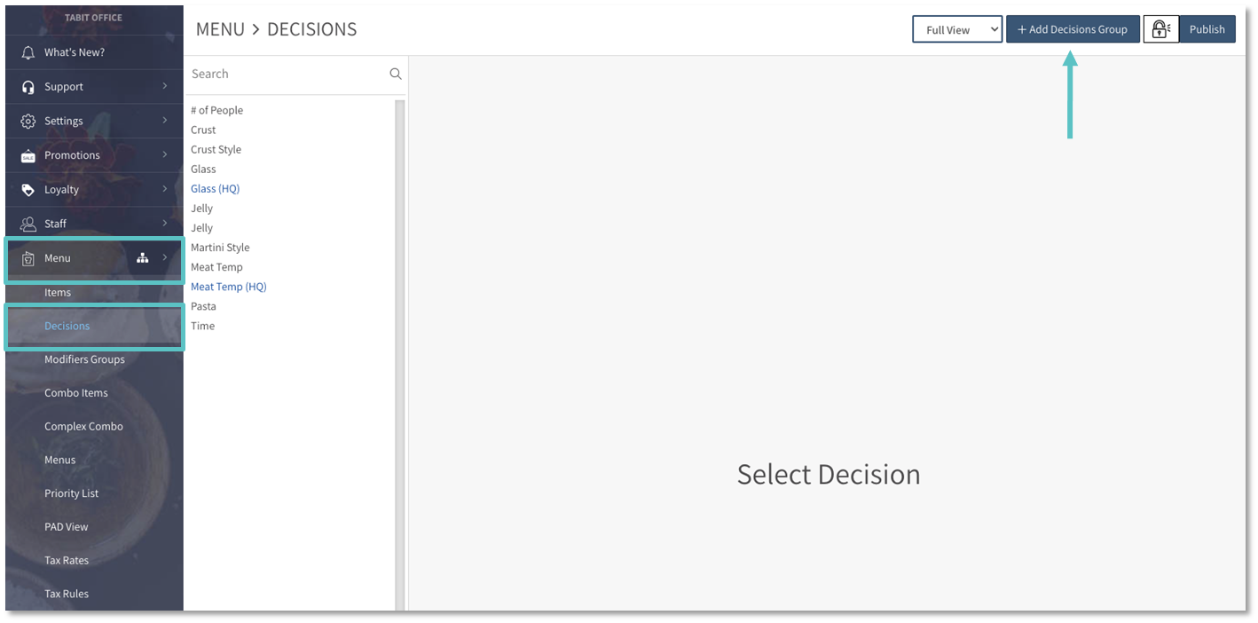
Task: Click the hierarchy icon beside Menu
Action: click(142, 258)
